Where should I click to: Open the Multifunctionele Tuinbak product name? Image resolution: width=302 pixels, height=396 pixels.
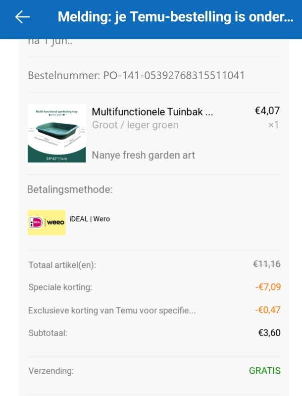click(x=152, y=112)
